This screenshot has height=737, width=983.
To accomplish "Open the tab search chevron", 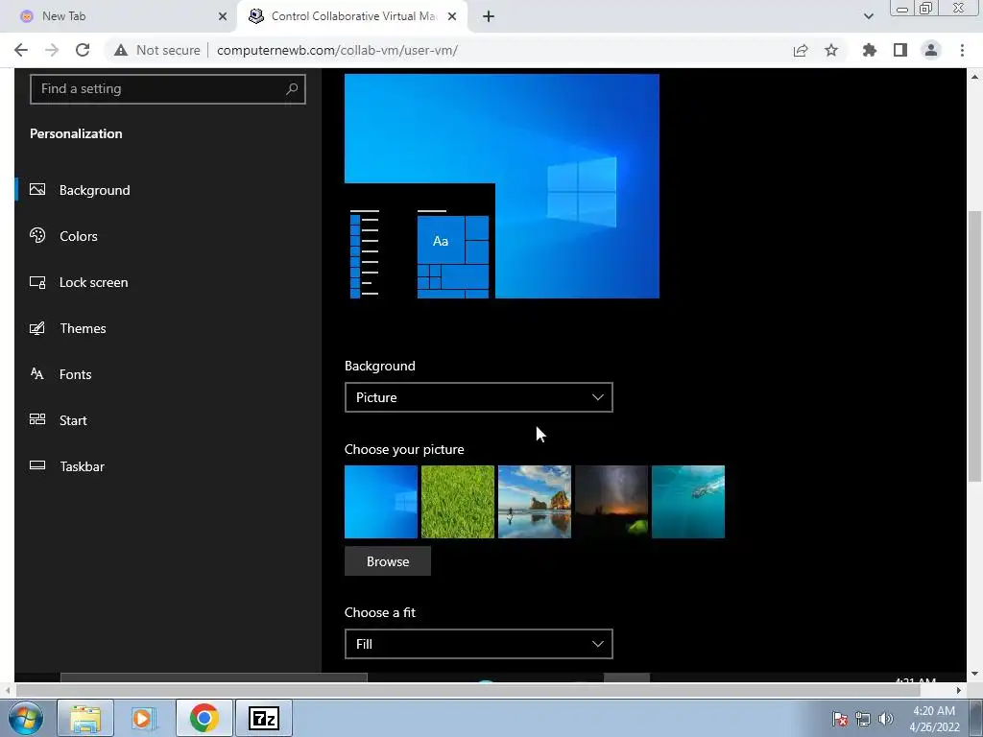I will (x=868, y=16).
